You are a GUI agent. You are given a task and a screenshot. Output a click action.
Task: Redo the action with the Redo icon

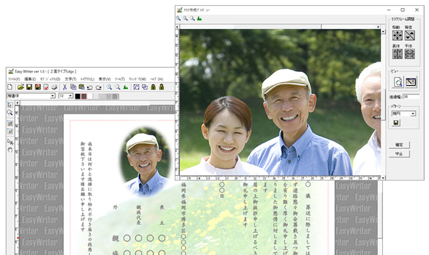[x=98, y=87]
